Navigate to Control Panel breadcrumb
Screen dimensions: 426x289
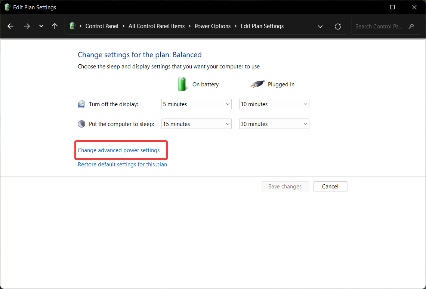pyautogui.click(x=102, y=26)
